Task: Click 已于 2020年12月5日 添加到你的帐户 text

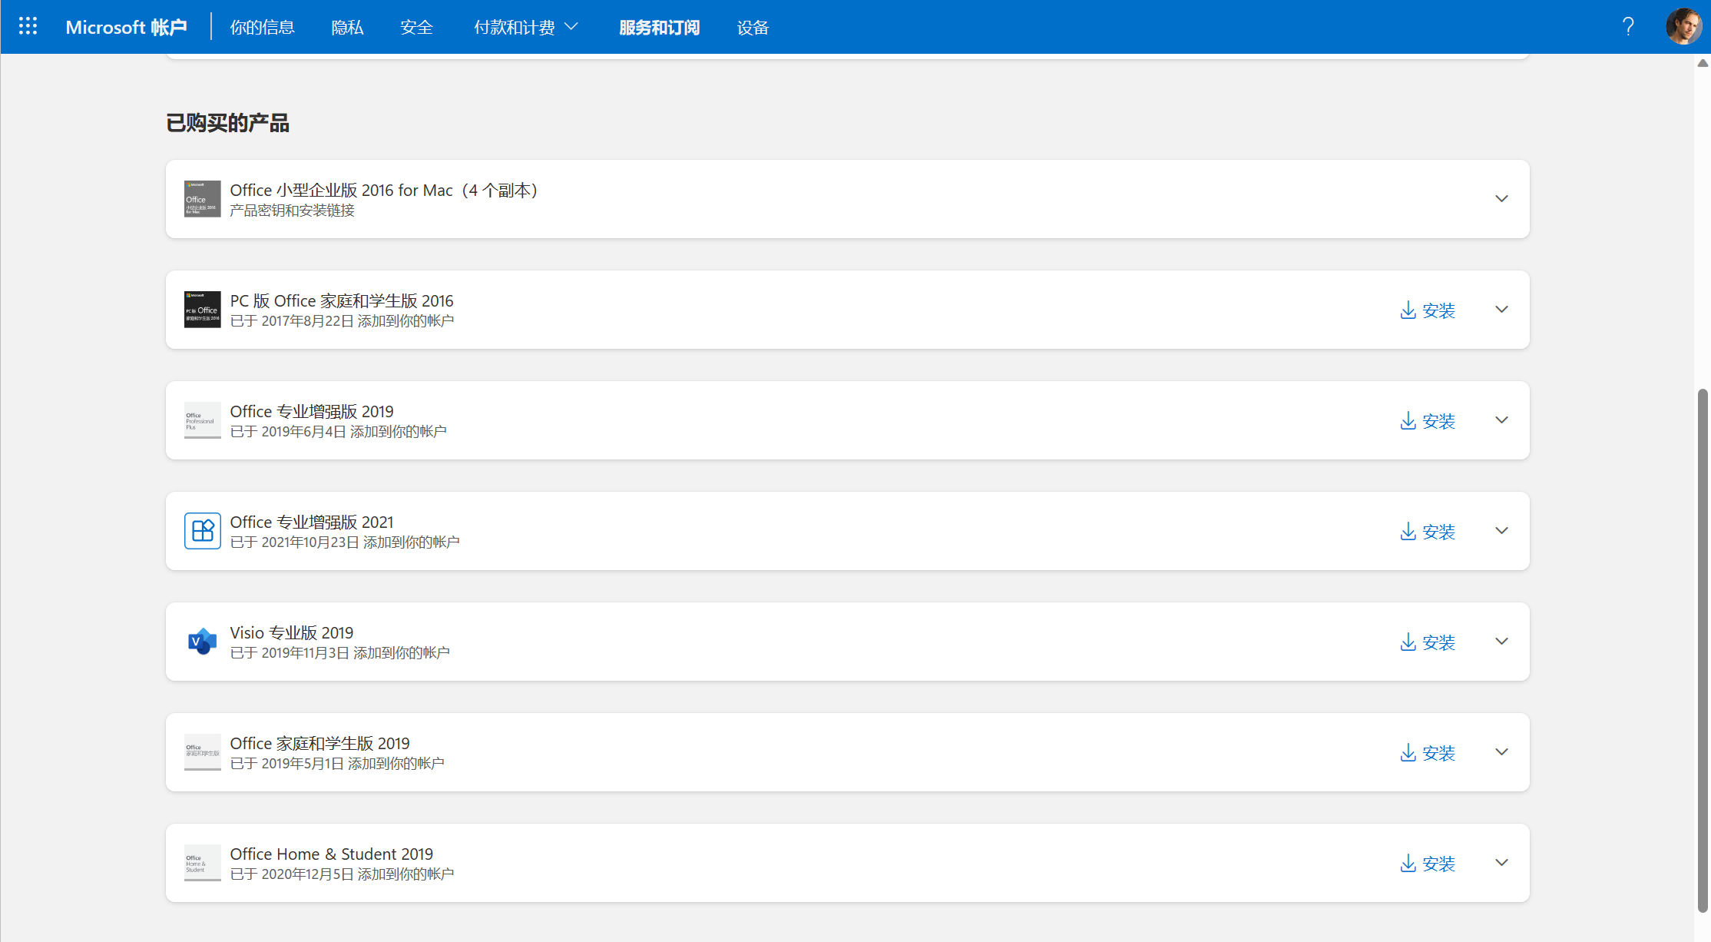Action: [x=343, y=874]
